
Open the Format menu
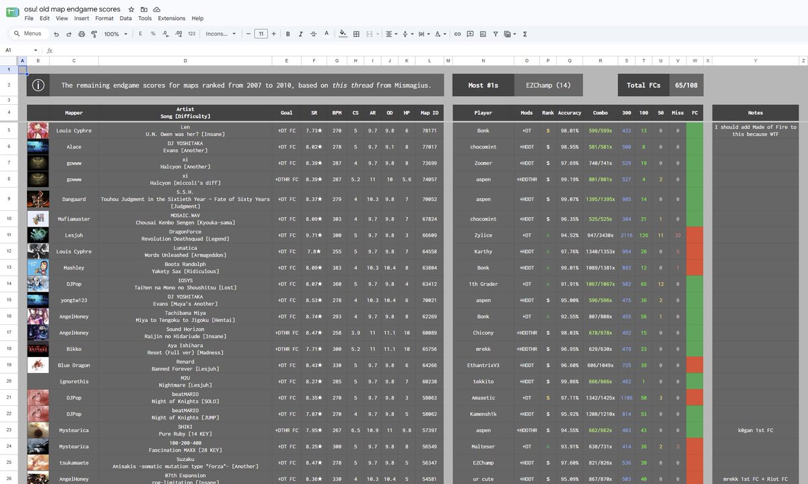click(x=104, y=18)
